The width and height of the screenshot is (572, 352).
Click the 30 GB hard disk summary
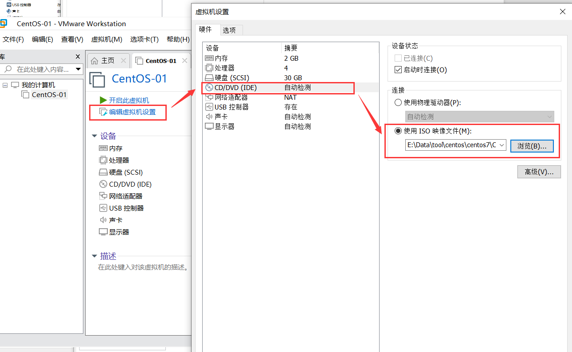(293, 78)
